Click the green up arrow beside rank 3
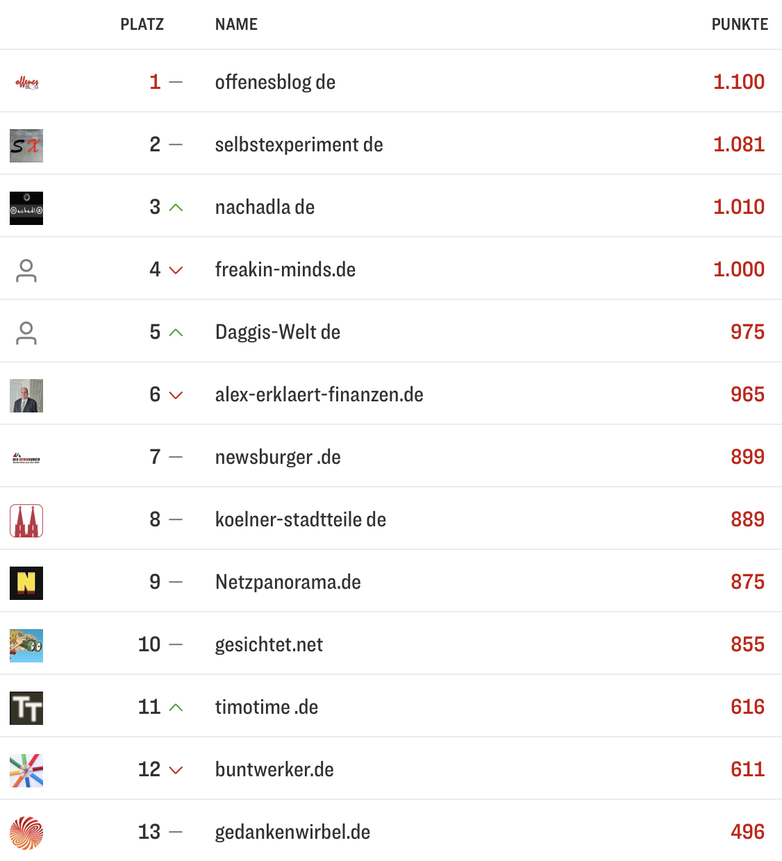The height and width of the screenshot is (861, 782). [x=176, y=208]
